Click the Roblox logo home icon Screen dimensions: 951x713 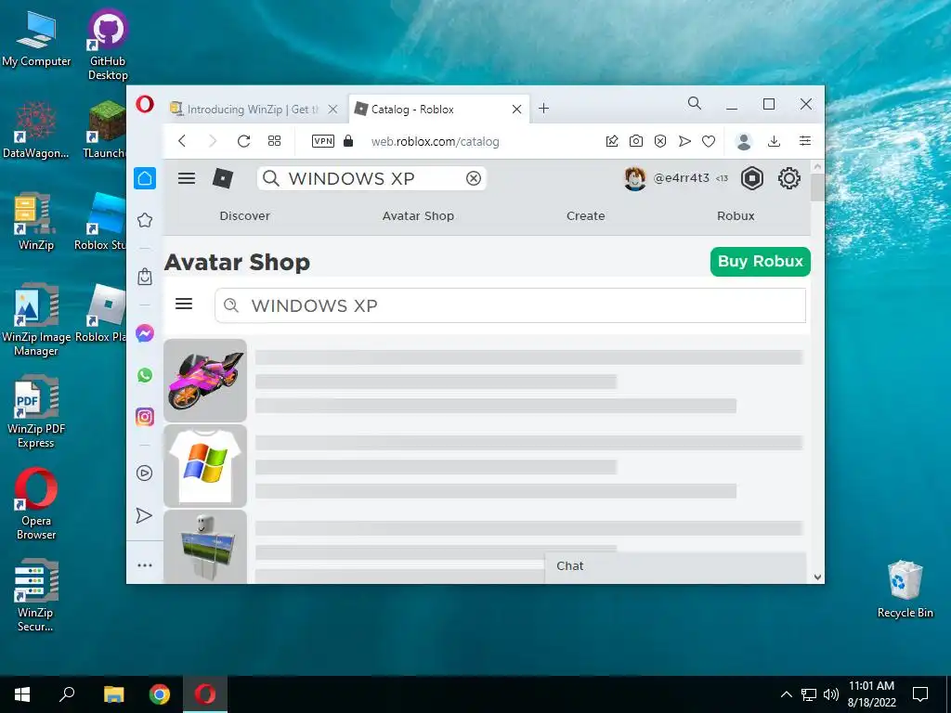[x=223, y=178]
